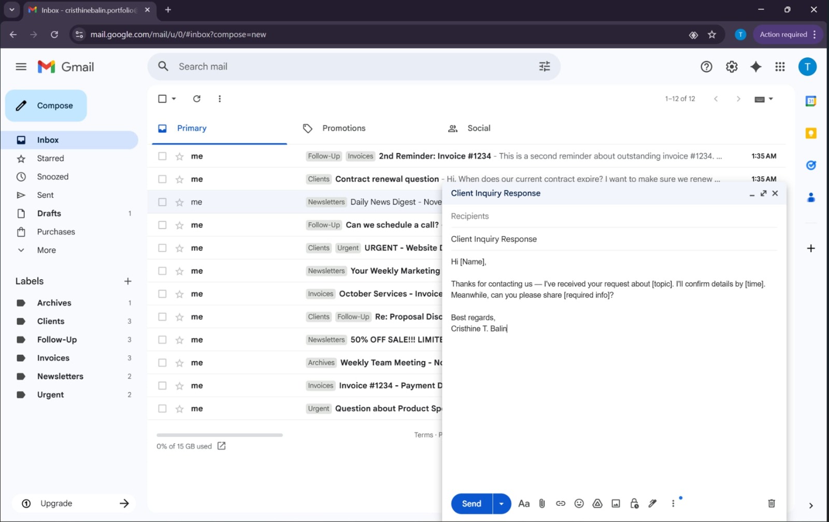Select checkbox for Your Weekly Marketing email
Image resolution: width=829 pixels, height=522 pixels.
(162, 271)
